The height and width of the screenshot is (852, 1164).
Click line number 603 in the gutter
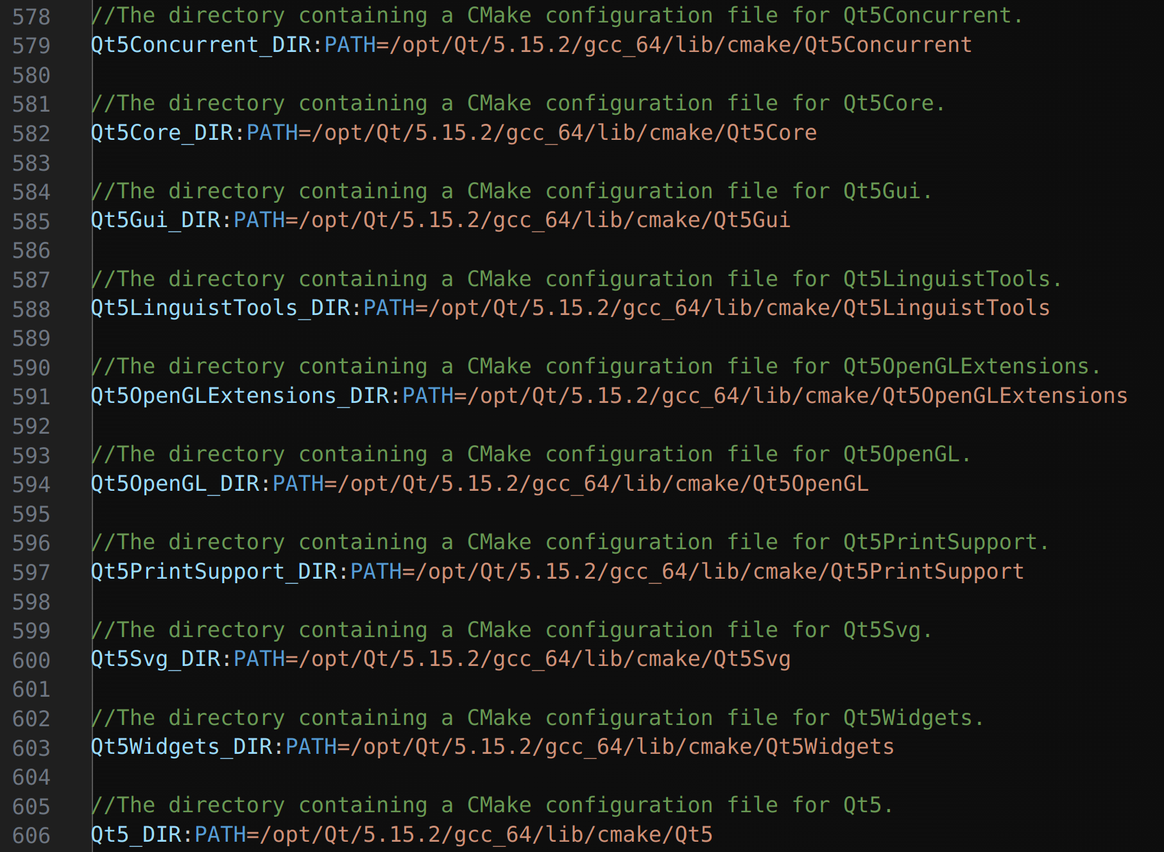31,748
